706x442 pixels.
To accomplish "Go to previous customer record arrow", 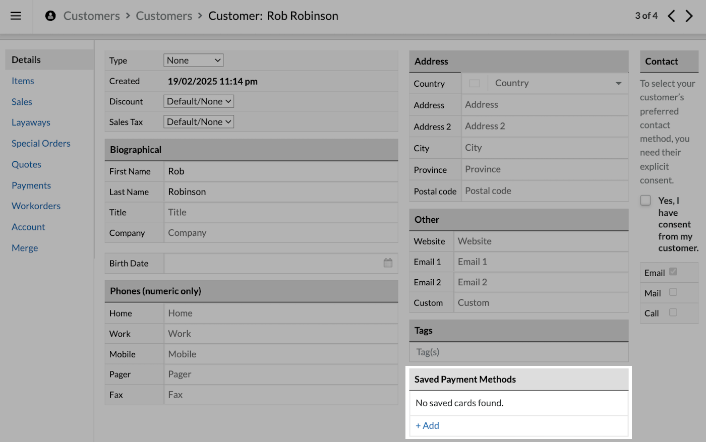I will coord(671,16).
